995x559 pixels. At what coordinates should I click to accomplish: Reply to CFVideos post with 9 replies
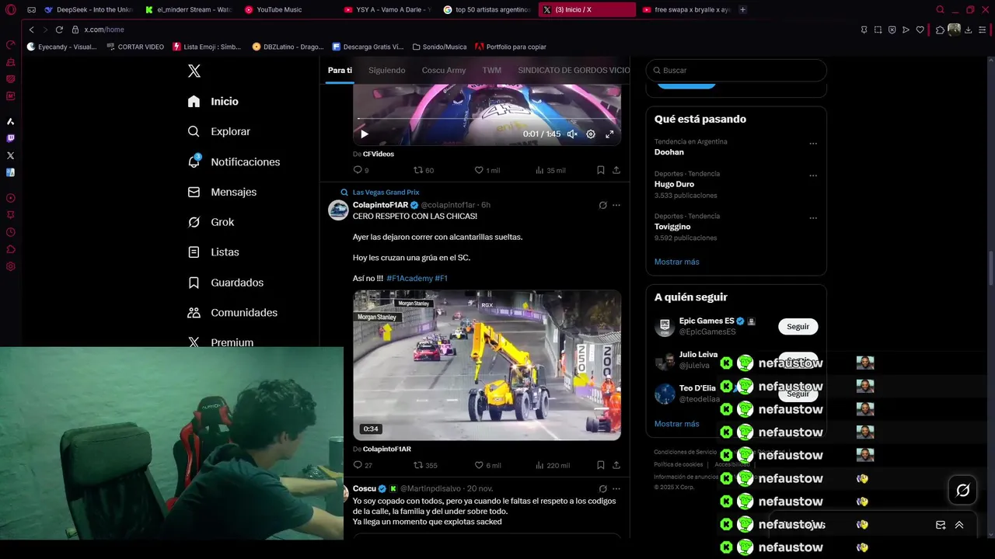click(361, 170)
